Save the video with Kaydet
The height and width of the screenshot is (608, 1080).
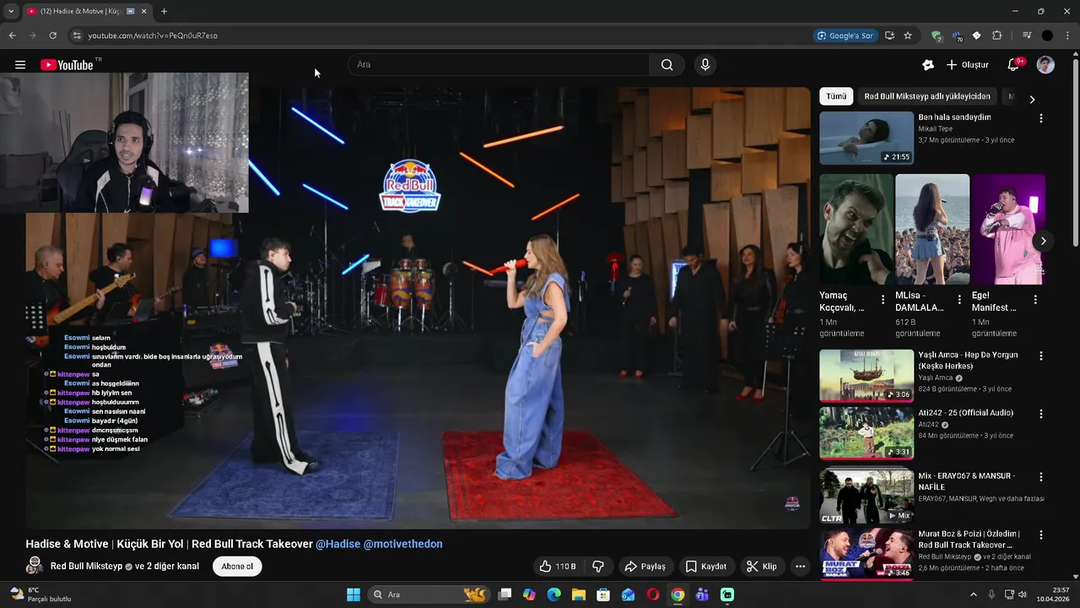coord(705,567)
